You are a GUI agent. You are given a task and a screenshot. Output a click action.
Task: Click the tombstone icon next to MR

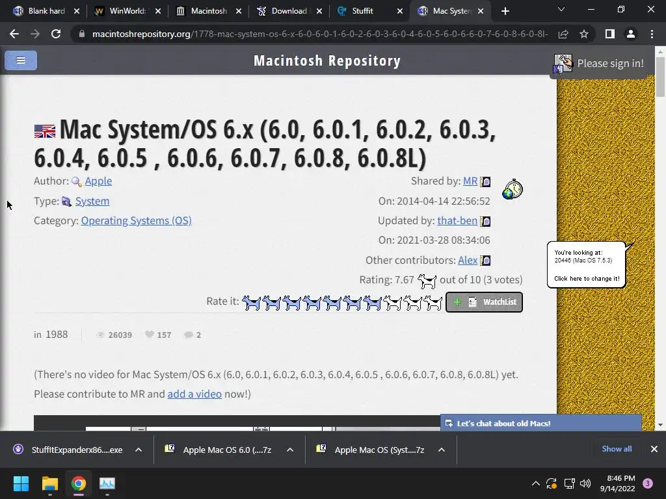485,182
